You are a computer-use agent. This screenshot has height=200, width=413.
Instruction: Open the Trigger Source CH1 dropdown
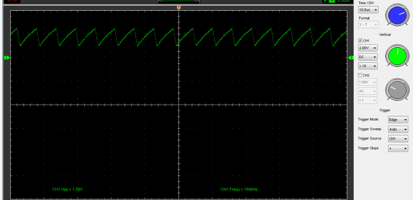point(398,139)
